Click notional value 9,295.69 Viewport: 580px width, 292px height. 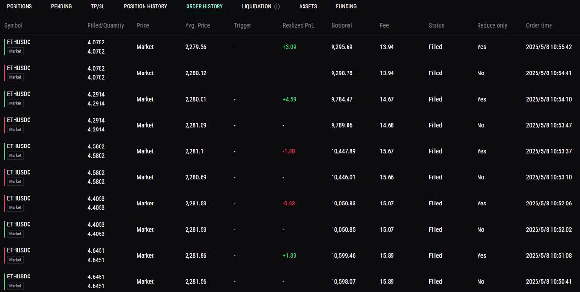tap(342, 47)
